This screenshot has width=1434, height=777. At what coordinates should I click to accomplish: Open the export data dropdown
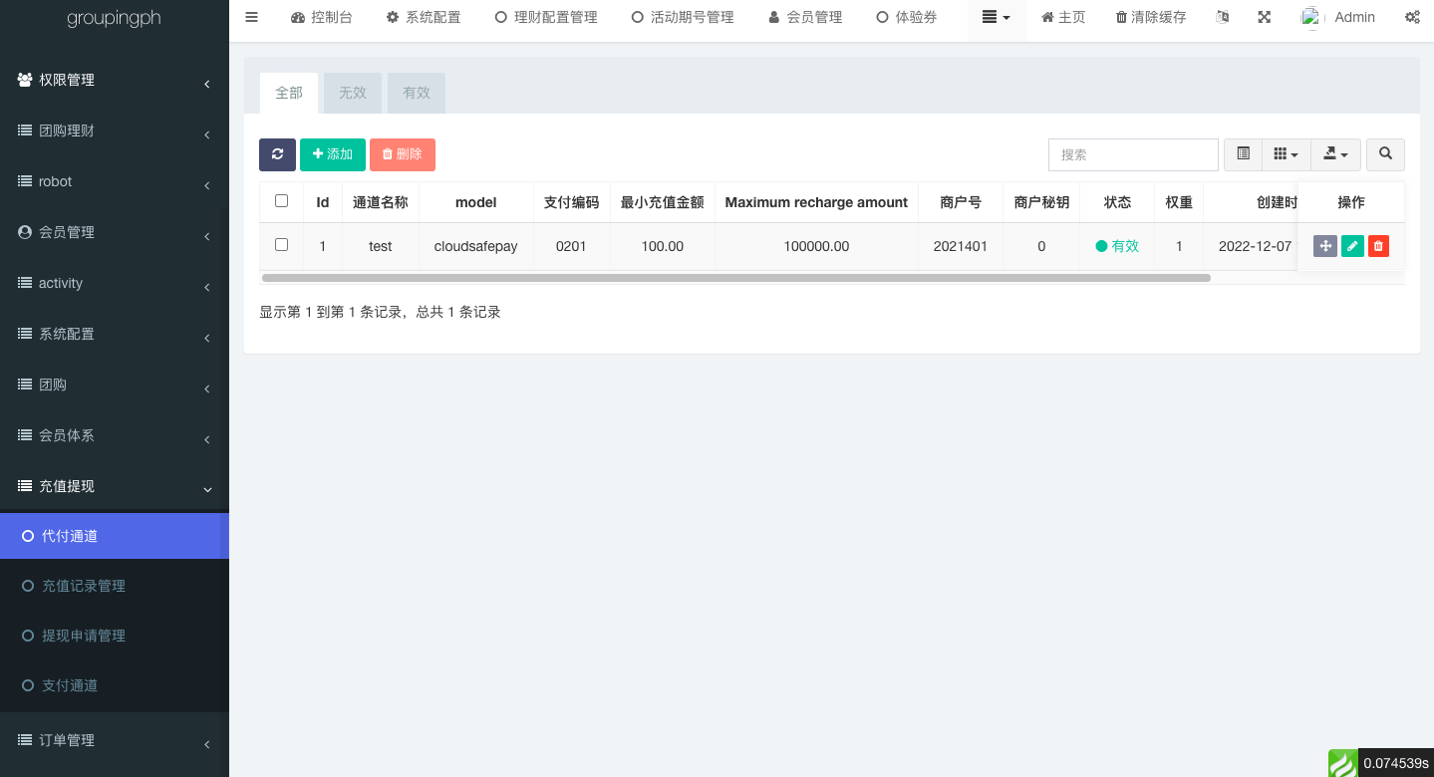1335,154
